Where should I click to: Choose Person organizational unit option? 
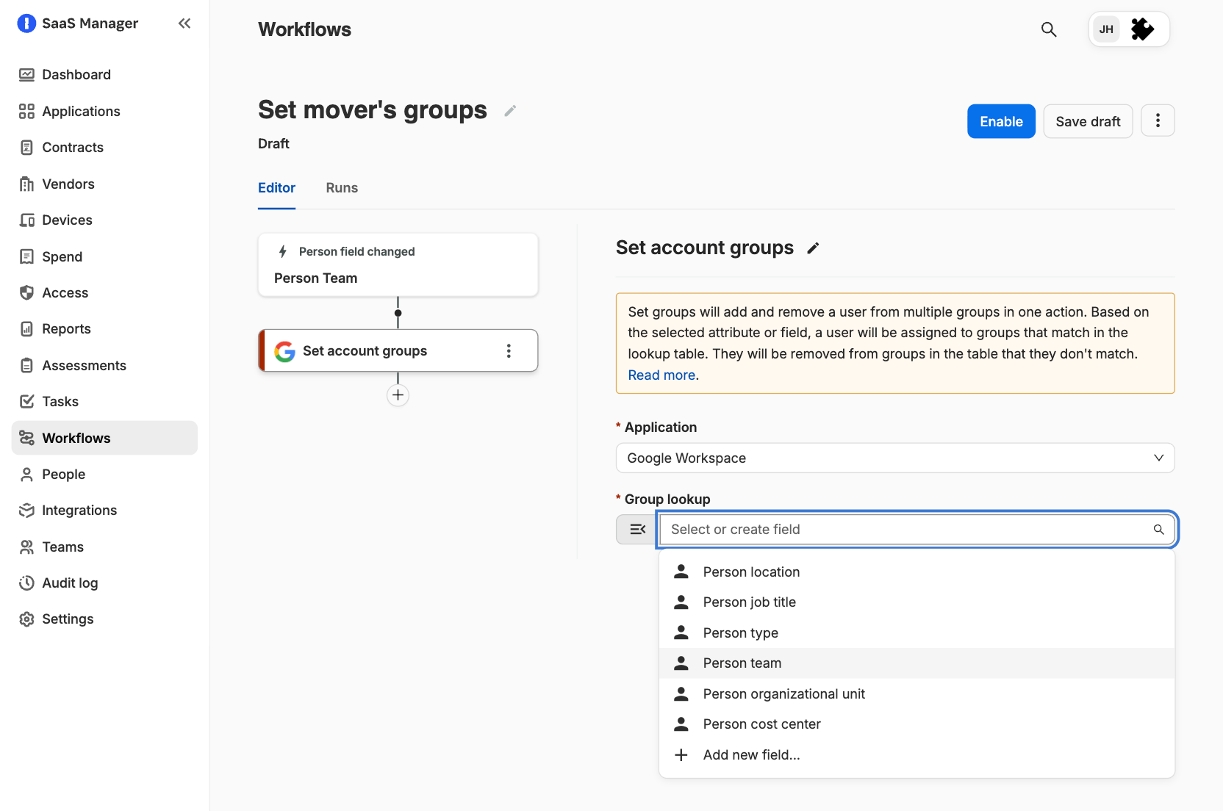click(917, 693)
